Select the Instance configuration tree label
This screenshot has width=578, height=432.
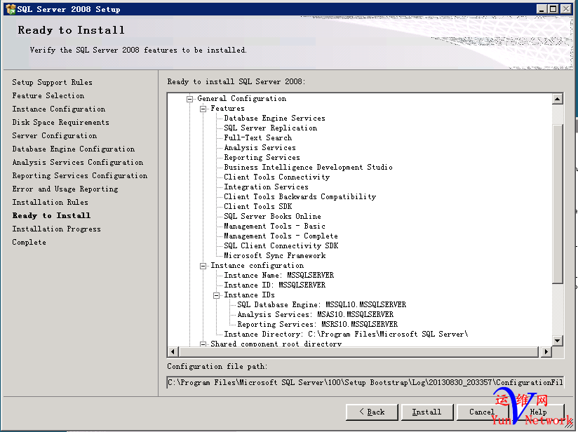click(x=257, y=265)
